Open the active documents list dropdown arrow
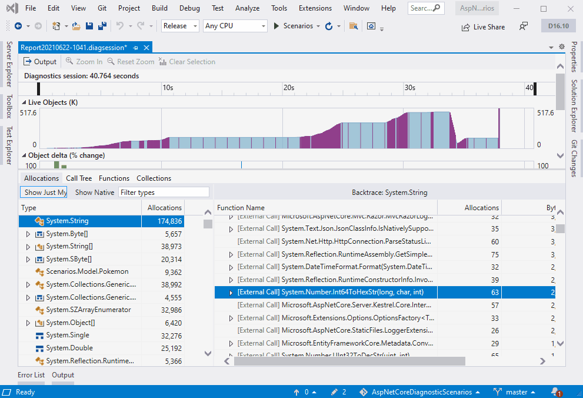583x398 pixels. tap(551, 47)
